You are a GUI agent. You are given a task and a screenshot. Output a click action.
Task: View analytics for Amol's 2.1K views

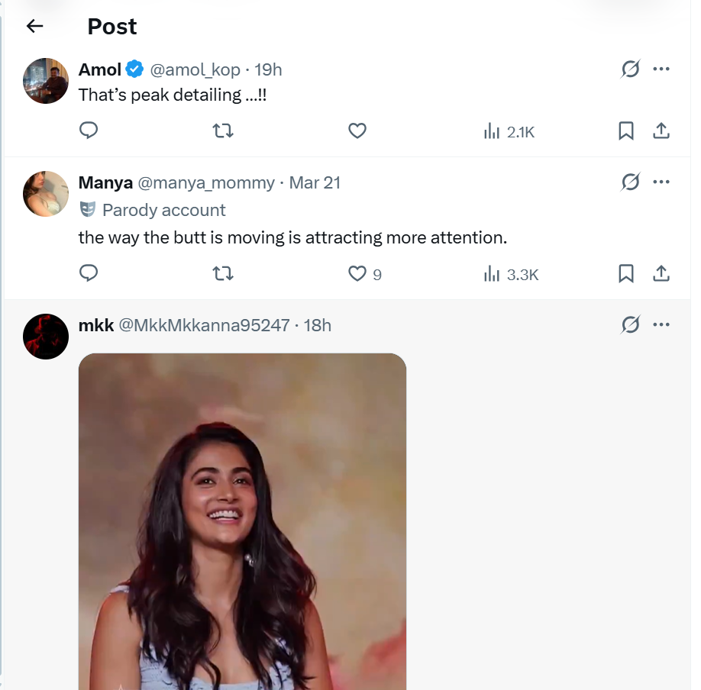[x=509, y=132]
